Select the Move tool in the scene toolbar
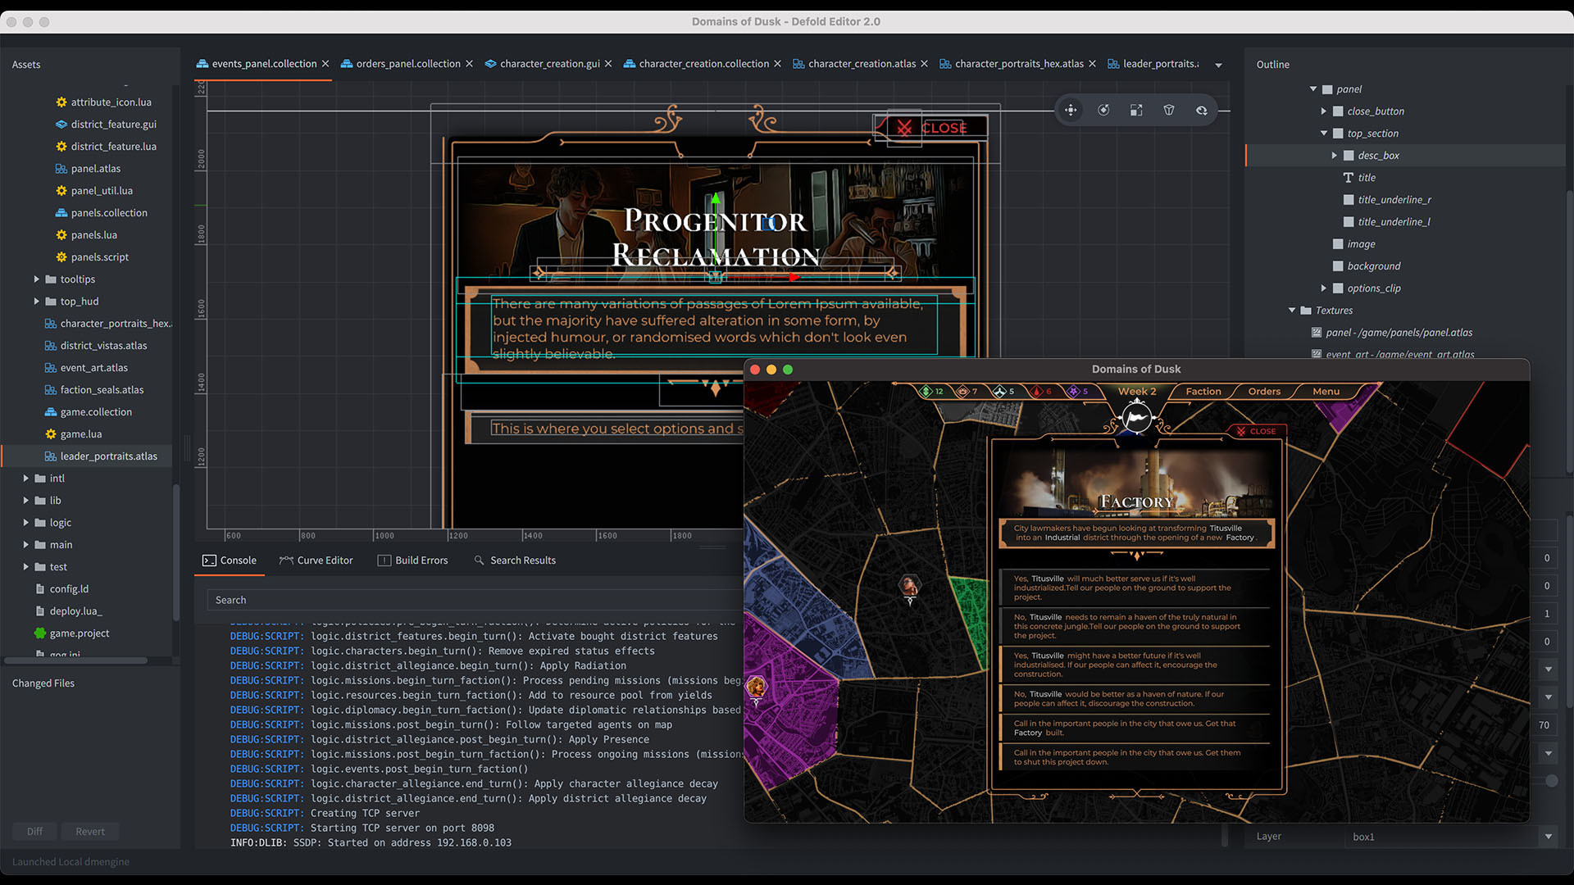 [x=1070, y=109]
